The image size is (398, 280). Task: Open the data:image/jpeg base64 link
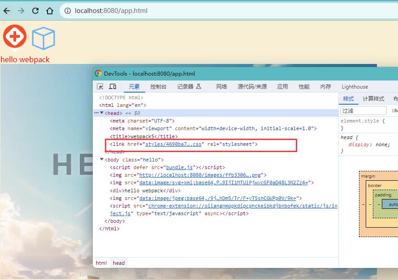click(x=218, y=199)
